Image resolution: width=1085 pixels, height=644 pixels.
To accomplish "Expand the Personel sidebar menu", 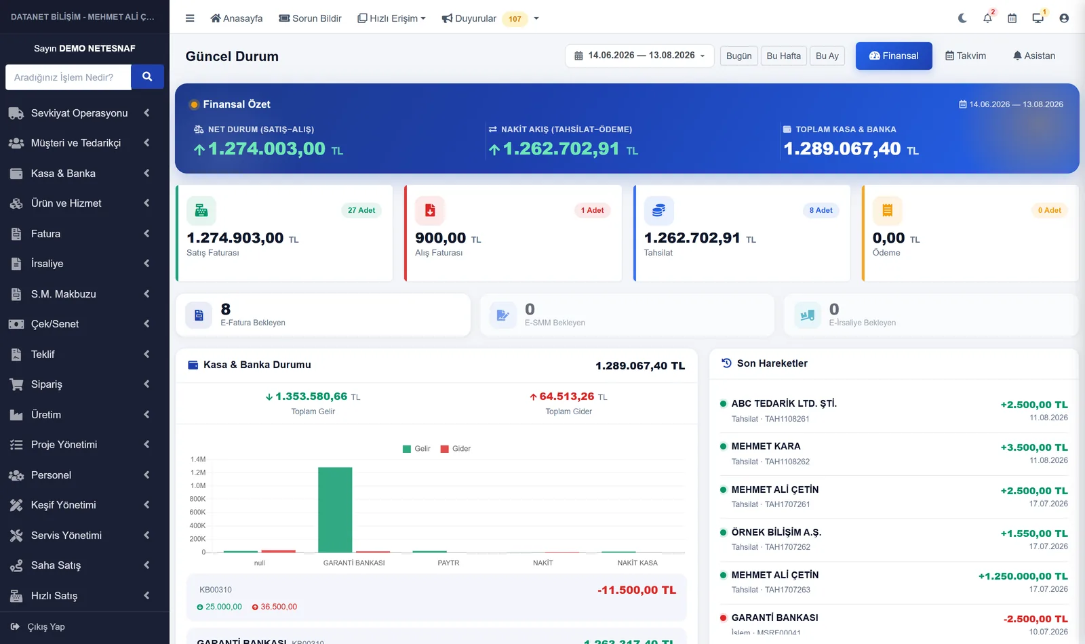I will (85, 475).
